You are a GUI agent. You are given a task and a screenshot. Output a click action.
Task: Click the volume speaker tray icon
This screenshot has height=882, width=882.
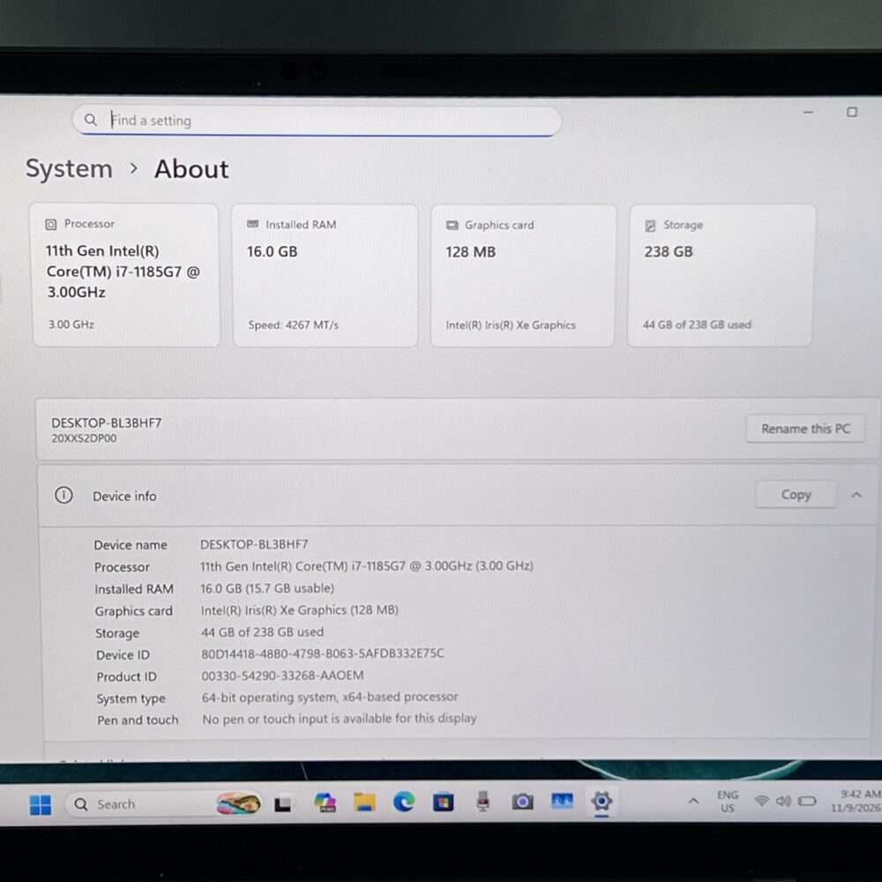coord(783,801)
